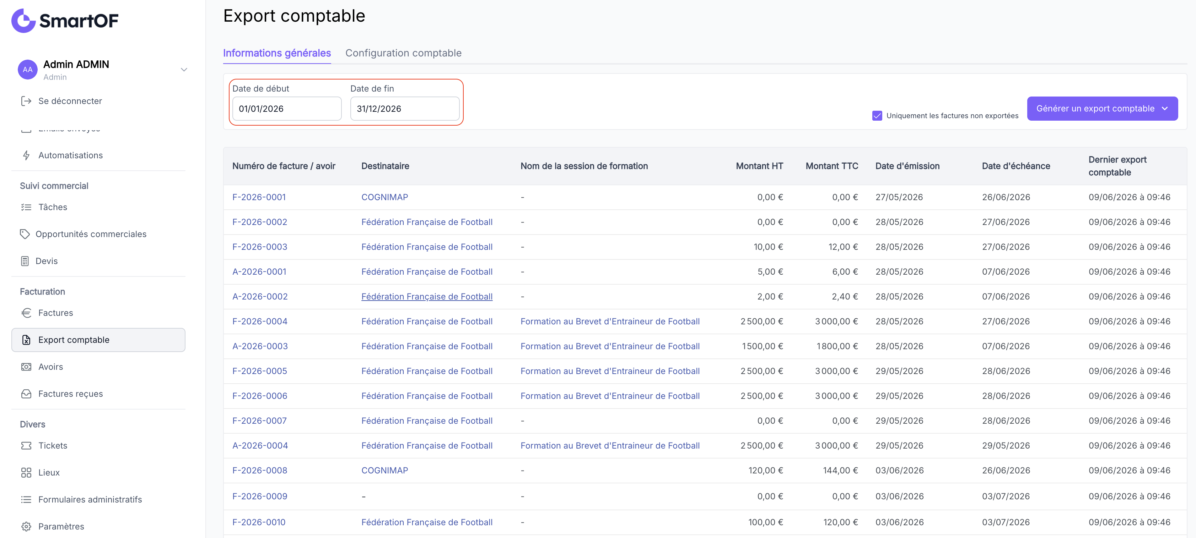The width and height of the screenshot is (1196, 538).
Task: Click the Export comptable file icon
Action: [26, 340]
